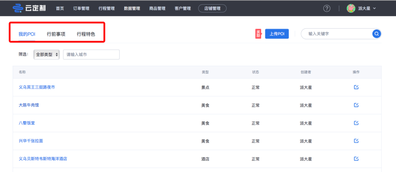Switch to the 我的POI tab
This screenshot has height=172, width=396.
(27, 34)
